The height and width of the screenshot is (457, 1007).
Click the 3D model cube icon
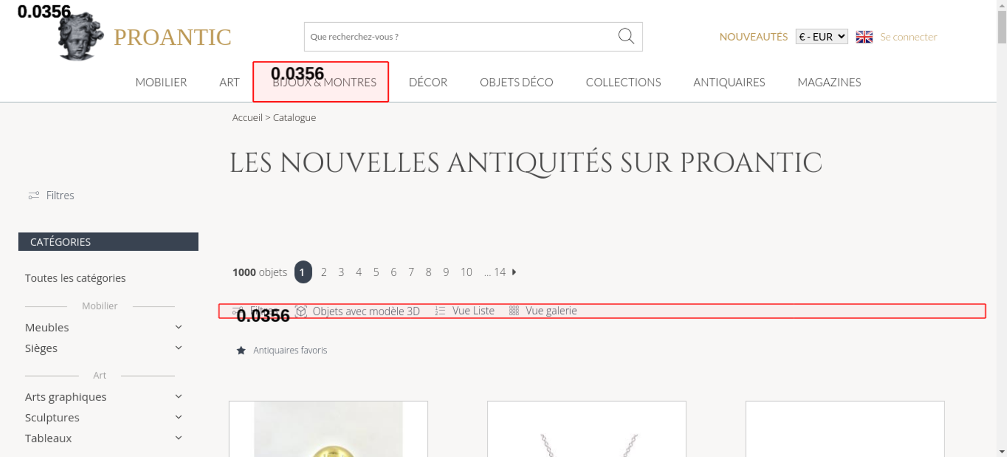[x=301, y=311]
